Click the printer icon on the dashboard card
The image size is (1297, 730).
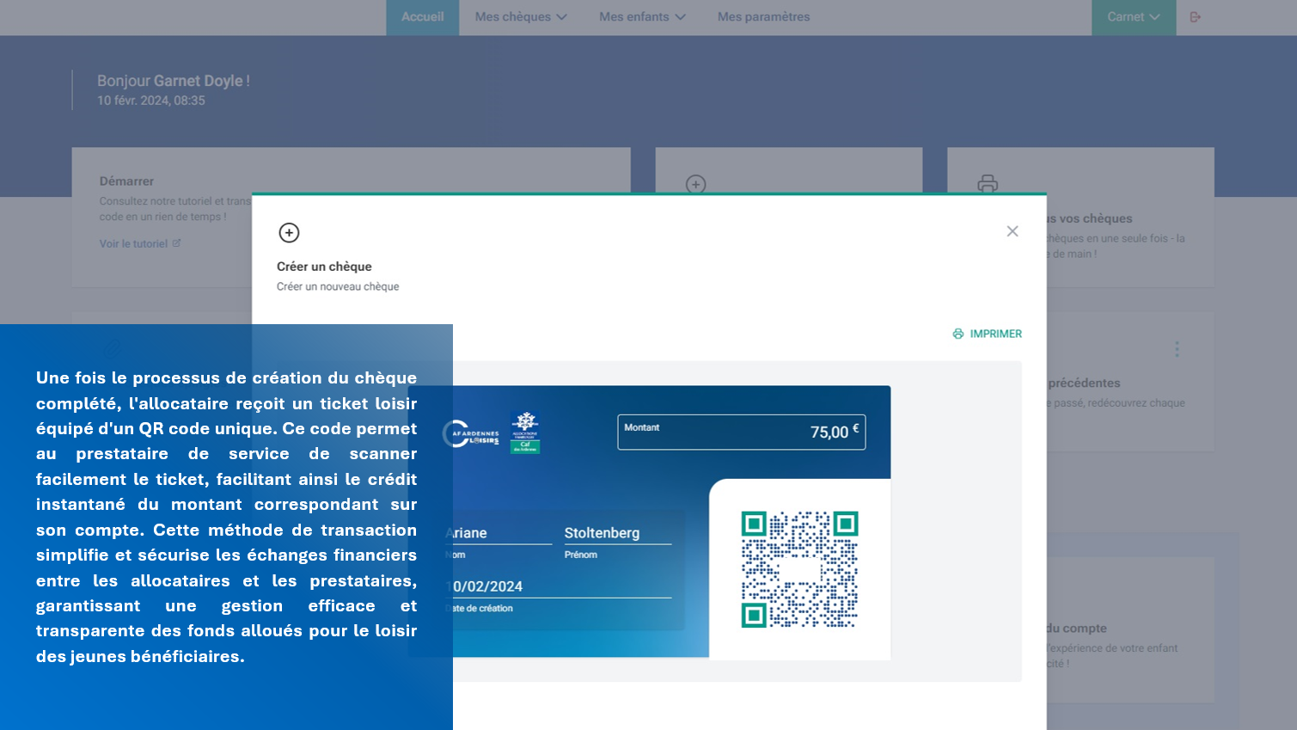coord(987,183)
